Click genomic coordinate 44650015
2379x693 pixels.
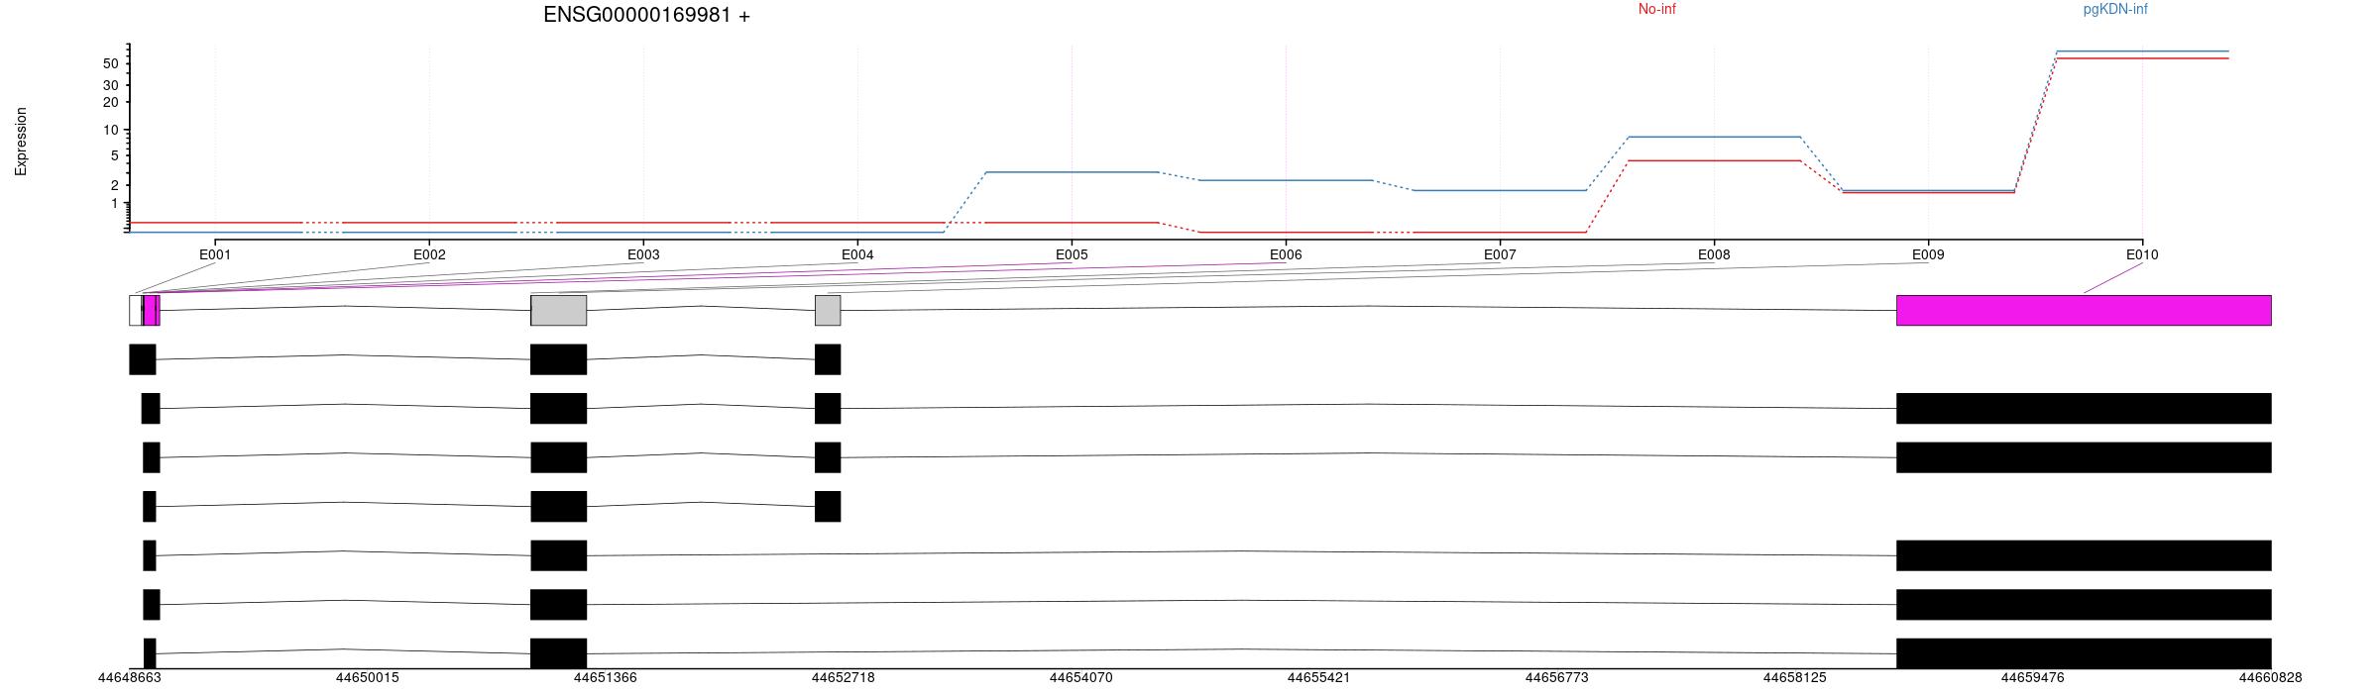coord(368,678)
